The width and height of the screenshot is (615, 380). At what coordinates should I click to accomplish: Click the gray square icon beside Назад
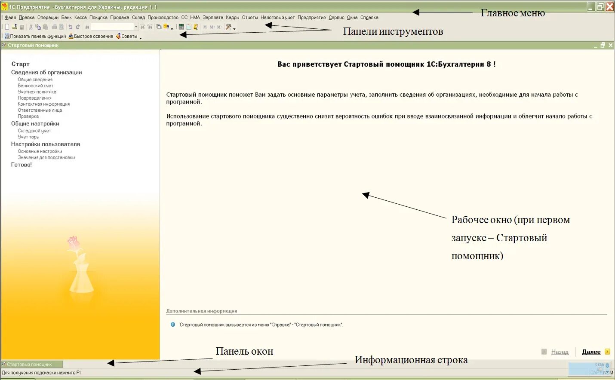pos(544,352)
